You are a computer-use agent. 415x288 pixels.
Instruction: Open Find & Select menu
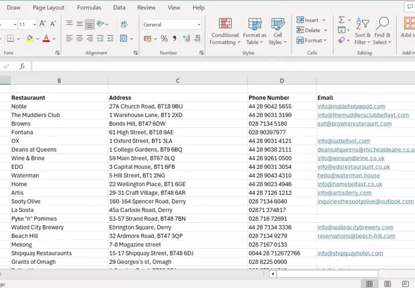click(382, 31)
